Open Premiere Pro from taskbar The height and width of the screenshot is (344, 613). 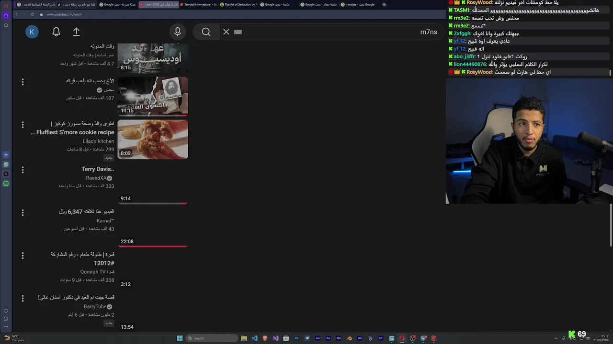[381, 338]
